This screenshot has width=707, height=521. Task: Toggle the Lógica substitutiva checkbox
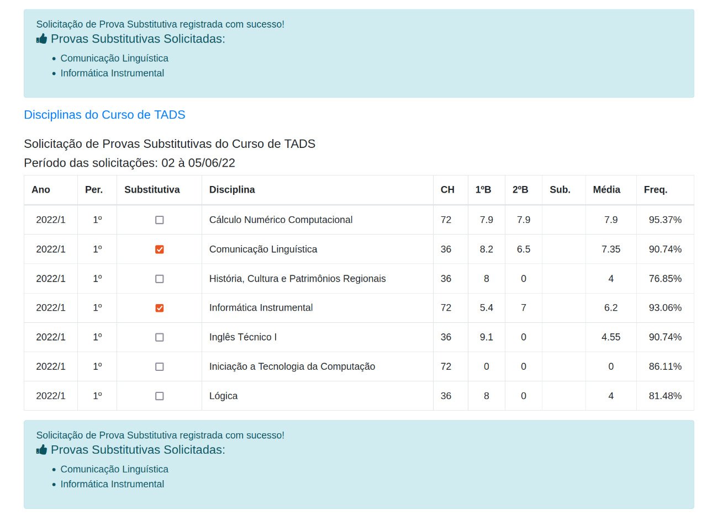(x=159, y=396)
